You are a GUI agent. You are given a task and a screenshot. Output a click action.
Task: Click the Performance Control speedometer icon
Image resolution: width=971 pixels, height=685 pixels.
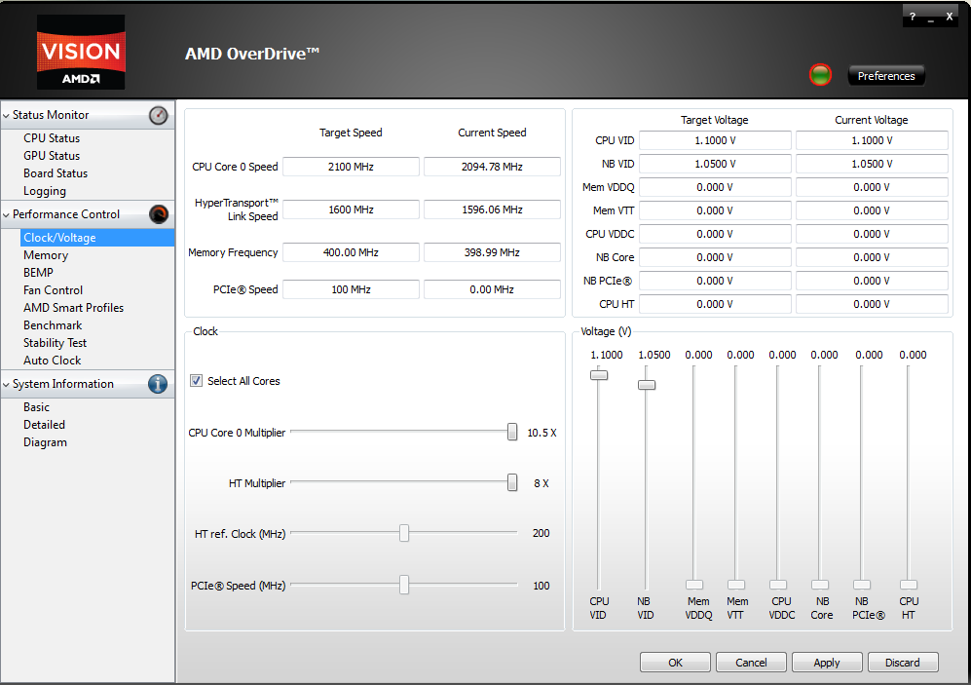click(x=159, y=214)
